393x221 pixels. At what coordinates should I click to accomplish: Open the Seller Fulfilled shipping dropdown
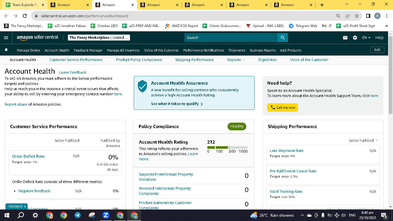363,140
